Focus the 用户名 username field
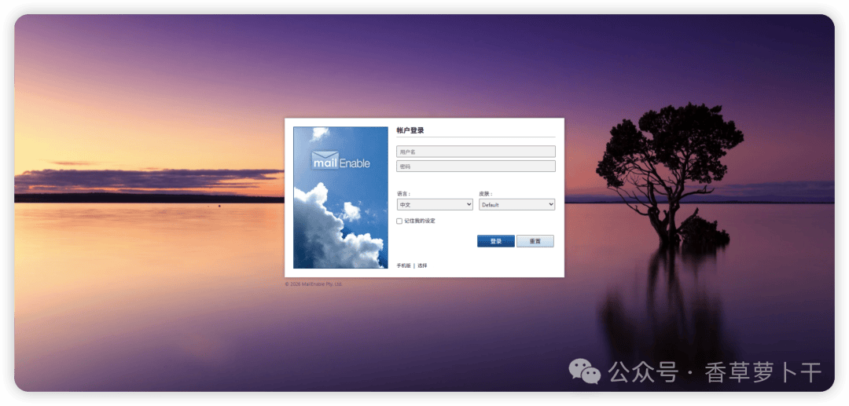 [476, 152]
